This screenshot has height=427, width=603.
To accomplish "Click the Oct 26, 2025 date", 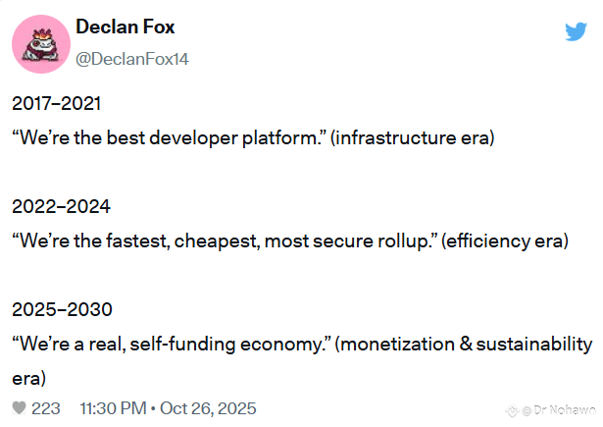I will pyautogui.click(x=208, y=408).
